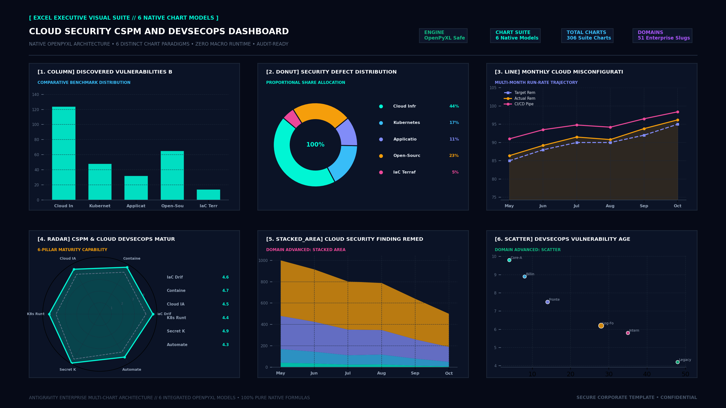Viewport: 726px width, 408px height.
Task: Click the CHART SUITE 6 Native Models badge
Action: (515, 36)
